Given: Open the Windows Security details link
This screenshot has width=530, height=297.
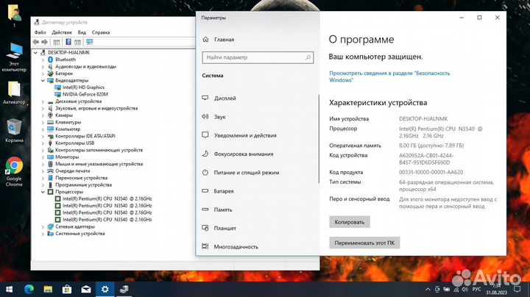Looking at the screenshot, I should tap(389, 76).
